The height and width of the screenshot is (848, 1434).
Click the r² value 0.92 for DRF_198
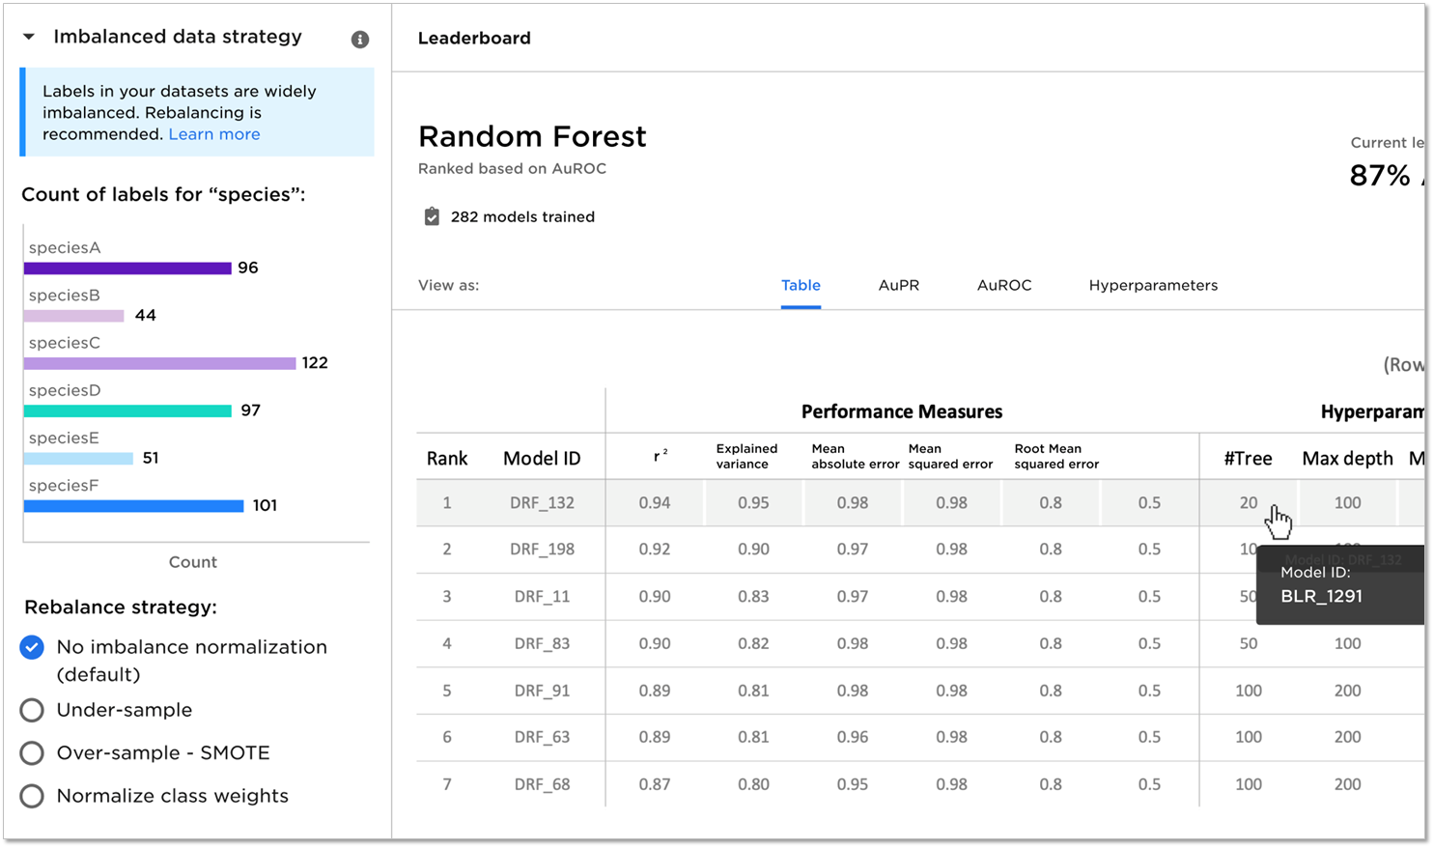[655, 550]
